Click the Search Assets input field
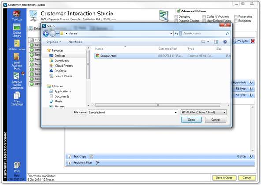Viewport: 261px width, 185px height. pyautogui.click(x=206, y=34)
